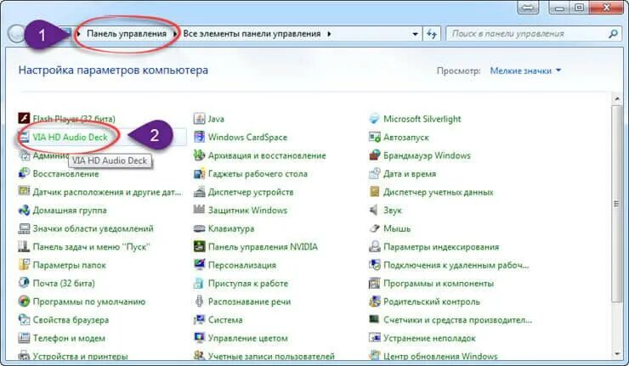This screenshot has width=629, height=366.
Task: Open Распознавание речи microphone icon
Action: tap(199, 301)
